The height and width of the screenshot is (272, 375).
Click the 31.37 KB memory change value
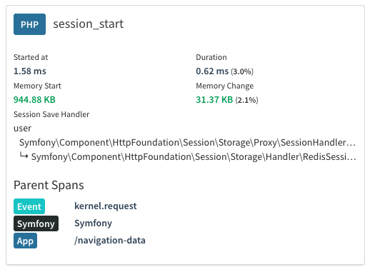coord(214,100)
